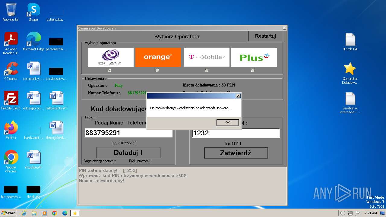Viewport: 386px width, 217px height.
Task: Open File Explorer from the taskbar
Action: click(x=34, y=213)
